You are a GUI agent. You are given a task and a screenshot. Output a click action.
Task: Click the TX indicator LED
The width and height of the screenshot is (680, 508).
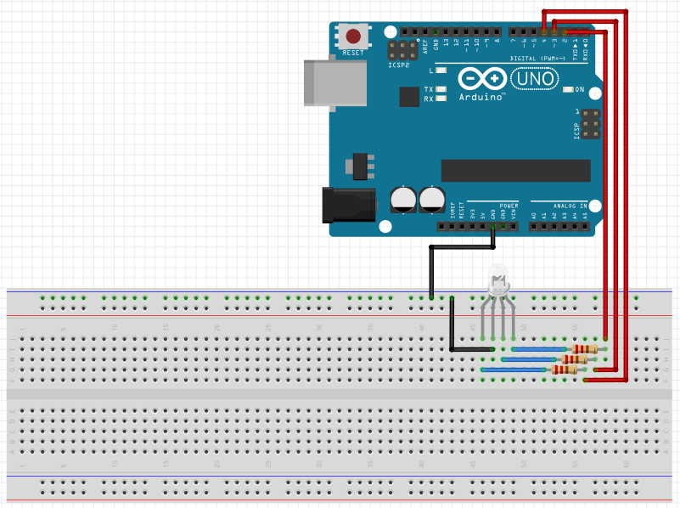441,89
